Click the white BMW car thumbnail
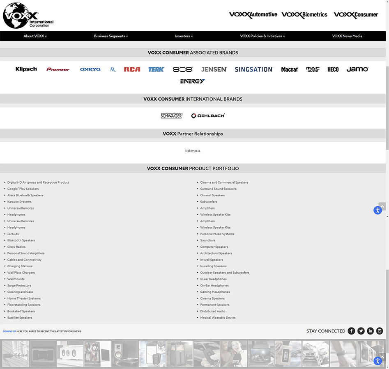 pos(315,354)
